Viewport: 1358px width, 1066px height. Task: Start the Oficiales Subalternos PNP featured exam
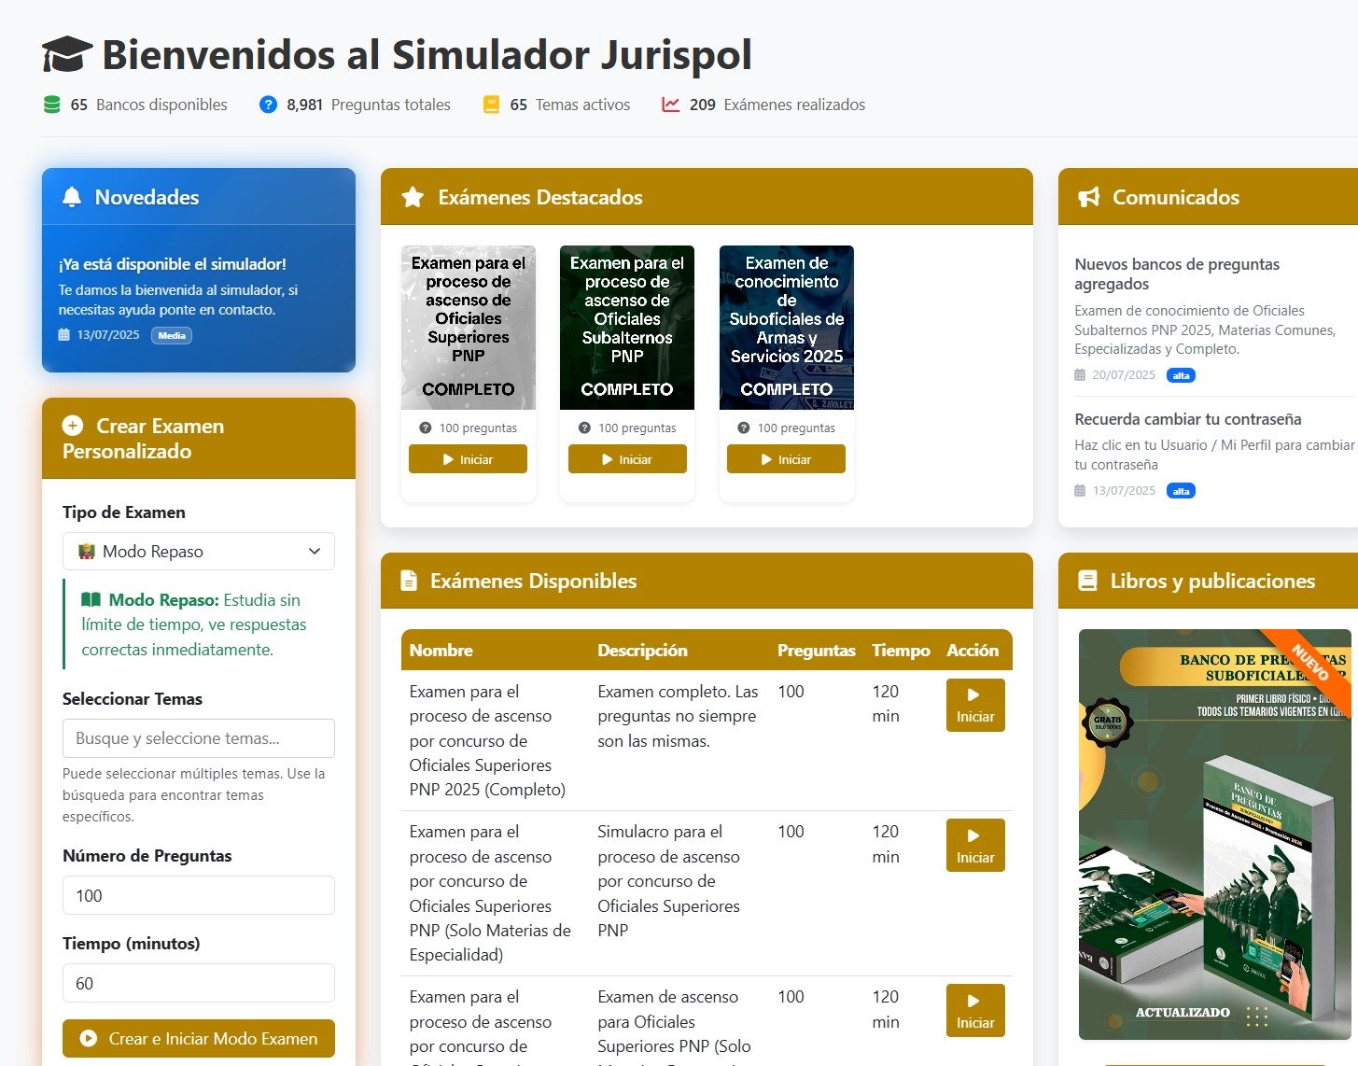627,459
